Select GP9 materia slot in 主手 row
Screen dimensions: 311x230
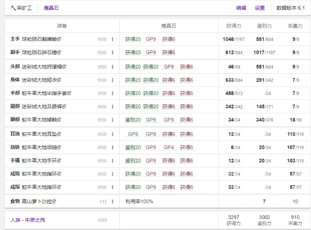pos(151,39)
